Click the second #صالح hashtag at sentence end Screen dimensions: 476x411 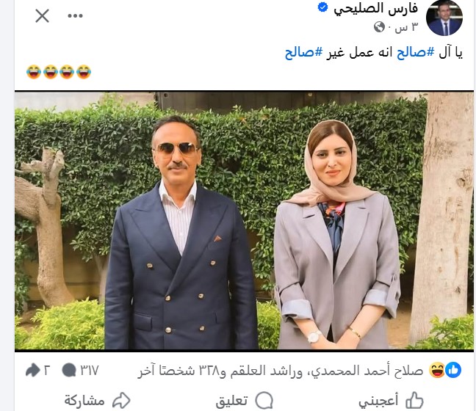pyautogui.click(x=303, y=52)
